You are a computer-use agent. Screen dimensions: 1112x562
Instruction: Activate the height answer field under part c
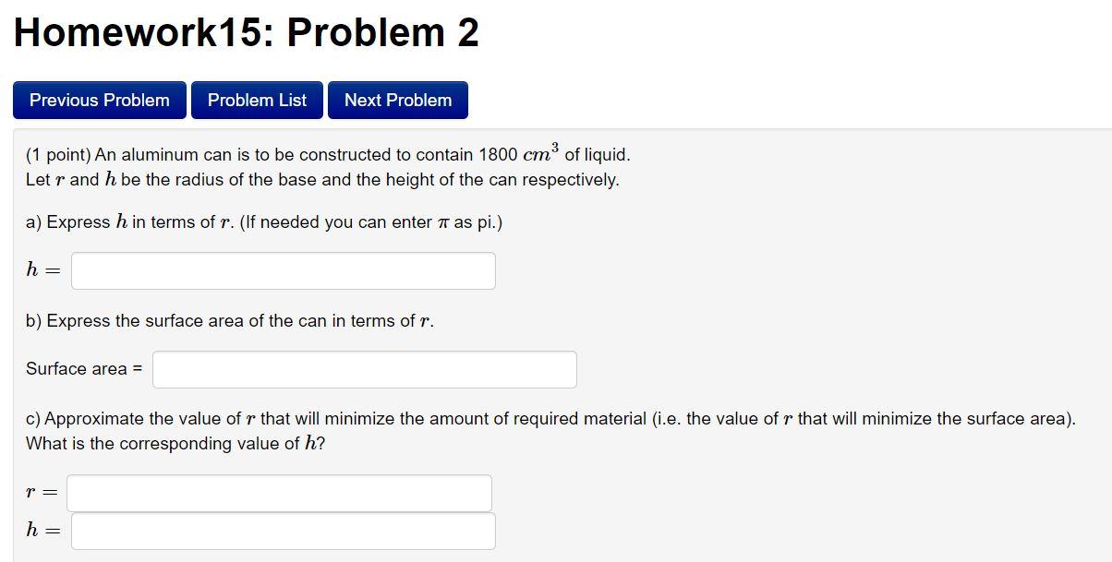coord(282,530)
